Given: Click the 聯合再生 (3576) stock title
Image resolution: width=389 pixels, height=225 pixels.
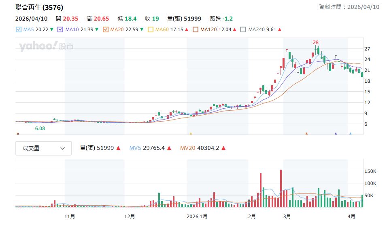Looking at the screenshot, I should click(x=39, y=8).
